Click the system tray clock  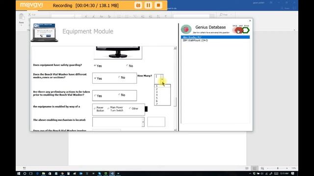(x=284, y=174)
